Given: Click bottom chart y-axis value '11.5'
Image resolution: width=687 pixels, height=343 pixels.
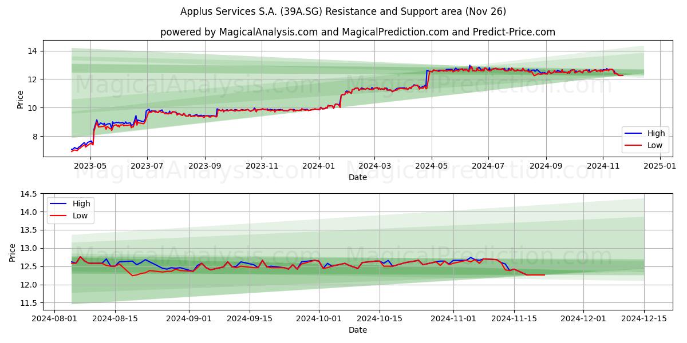Looking at the screenshot, I should coord(30,303).
